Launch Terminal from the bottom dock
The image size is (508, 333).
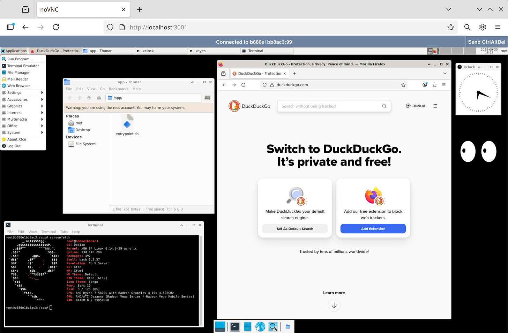click(235, 326)
